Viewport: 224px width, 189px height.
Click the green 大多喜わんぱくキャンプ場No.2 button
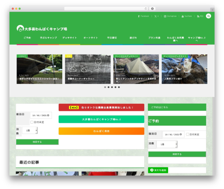[101, 119]
